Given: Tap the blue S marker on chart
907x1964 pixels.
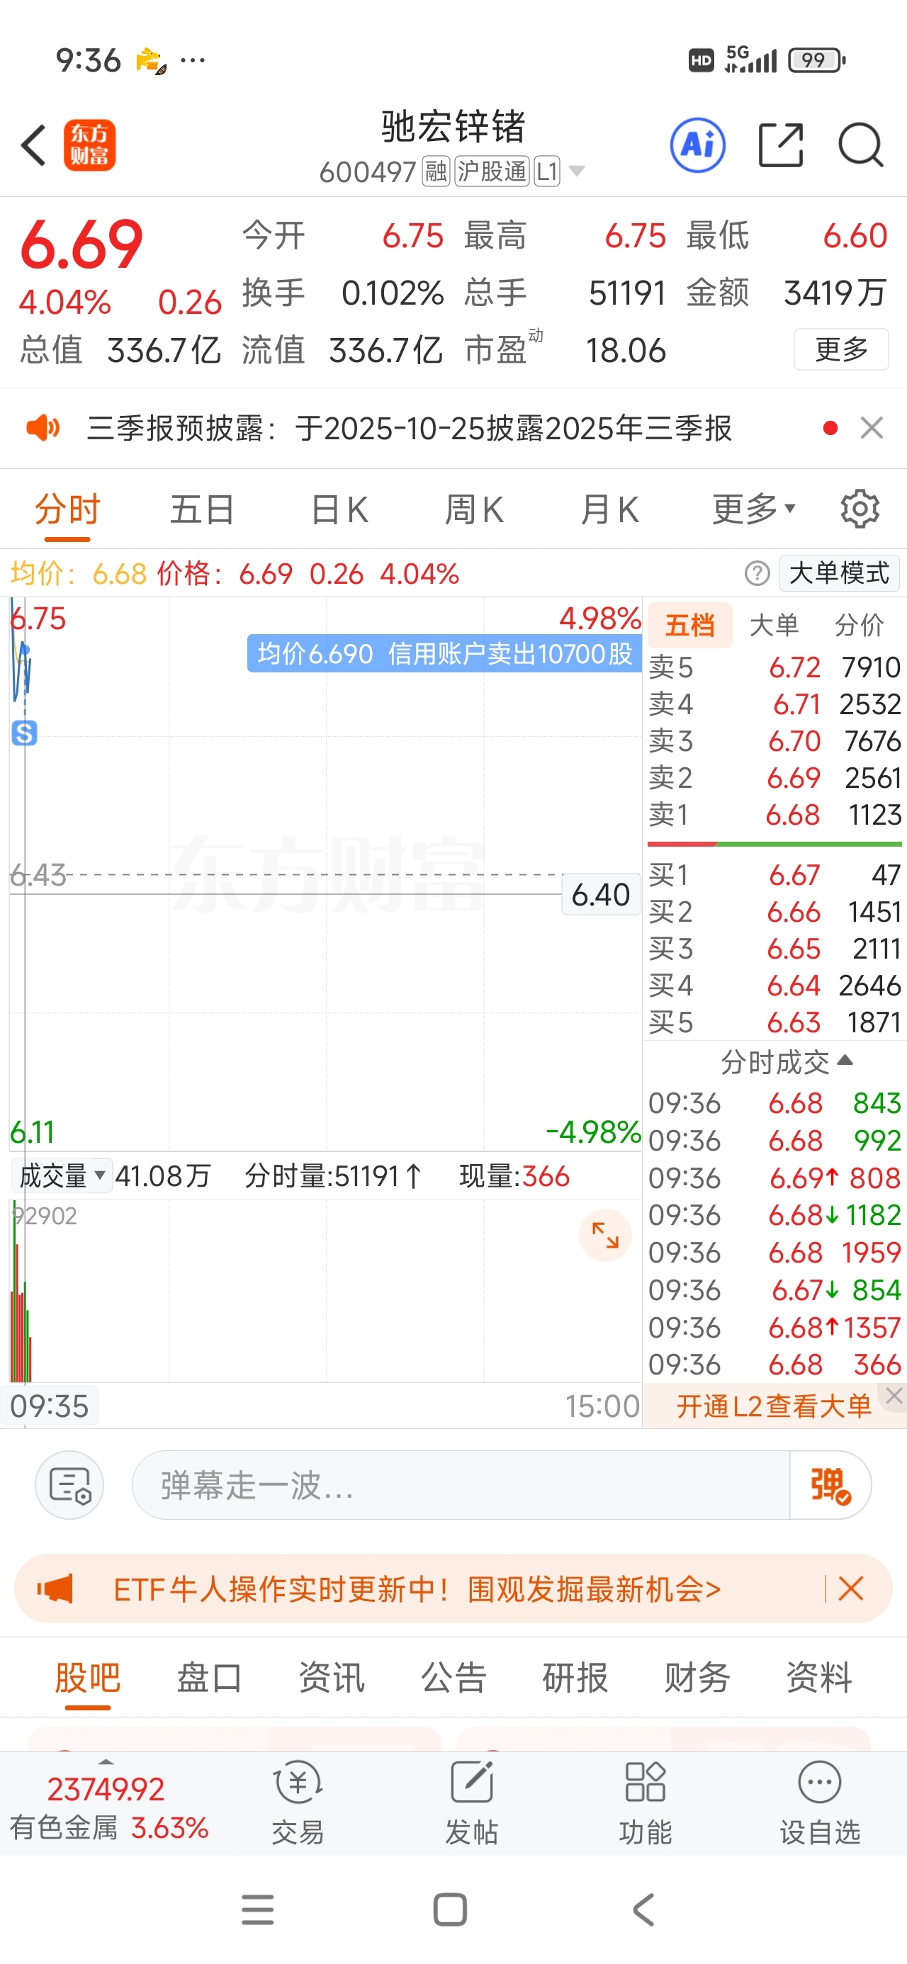Looking at the screenshot, I should point(24,733).
